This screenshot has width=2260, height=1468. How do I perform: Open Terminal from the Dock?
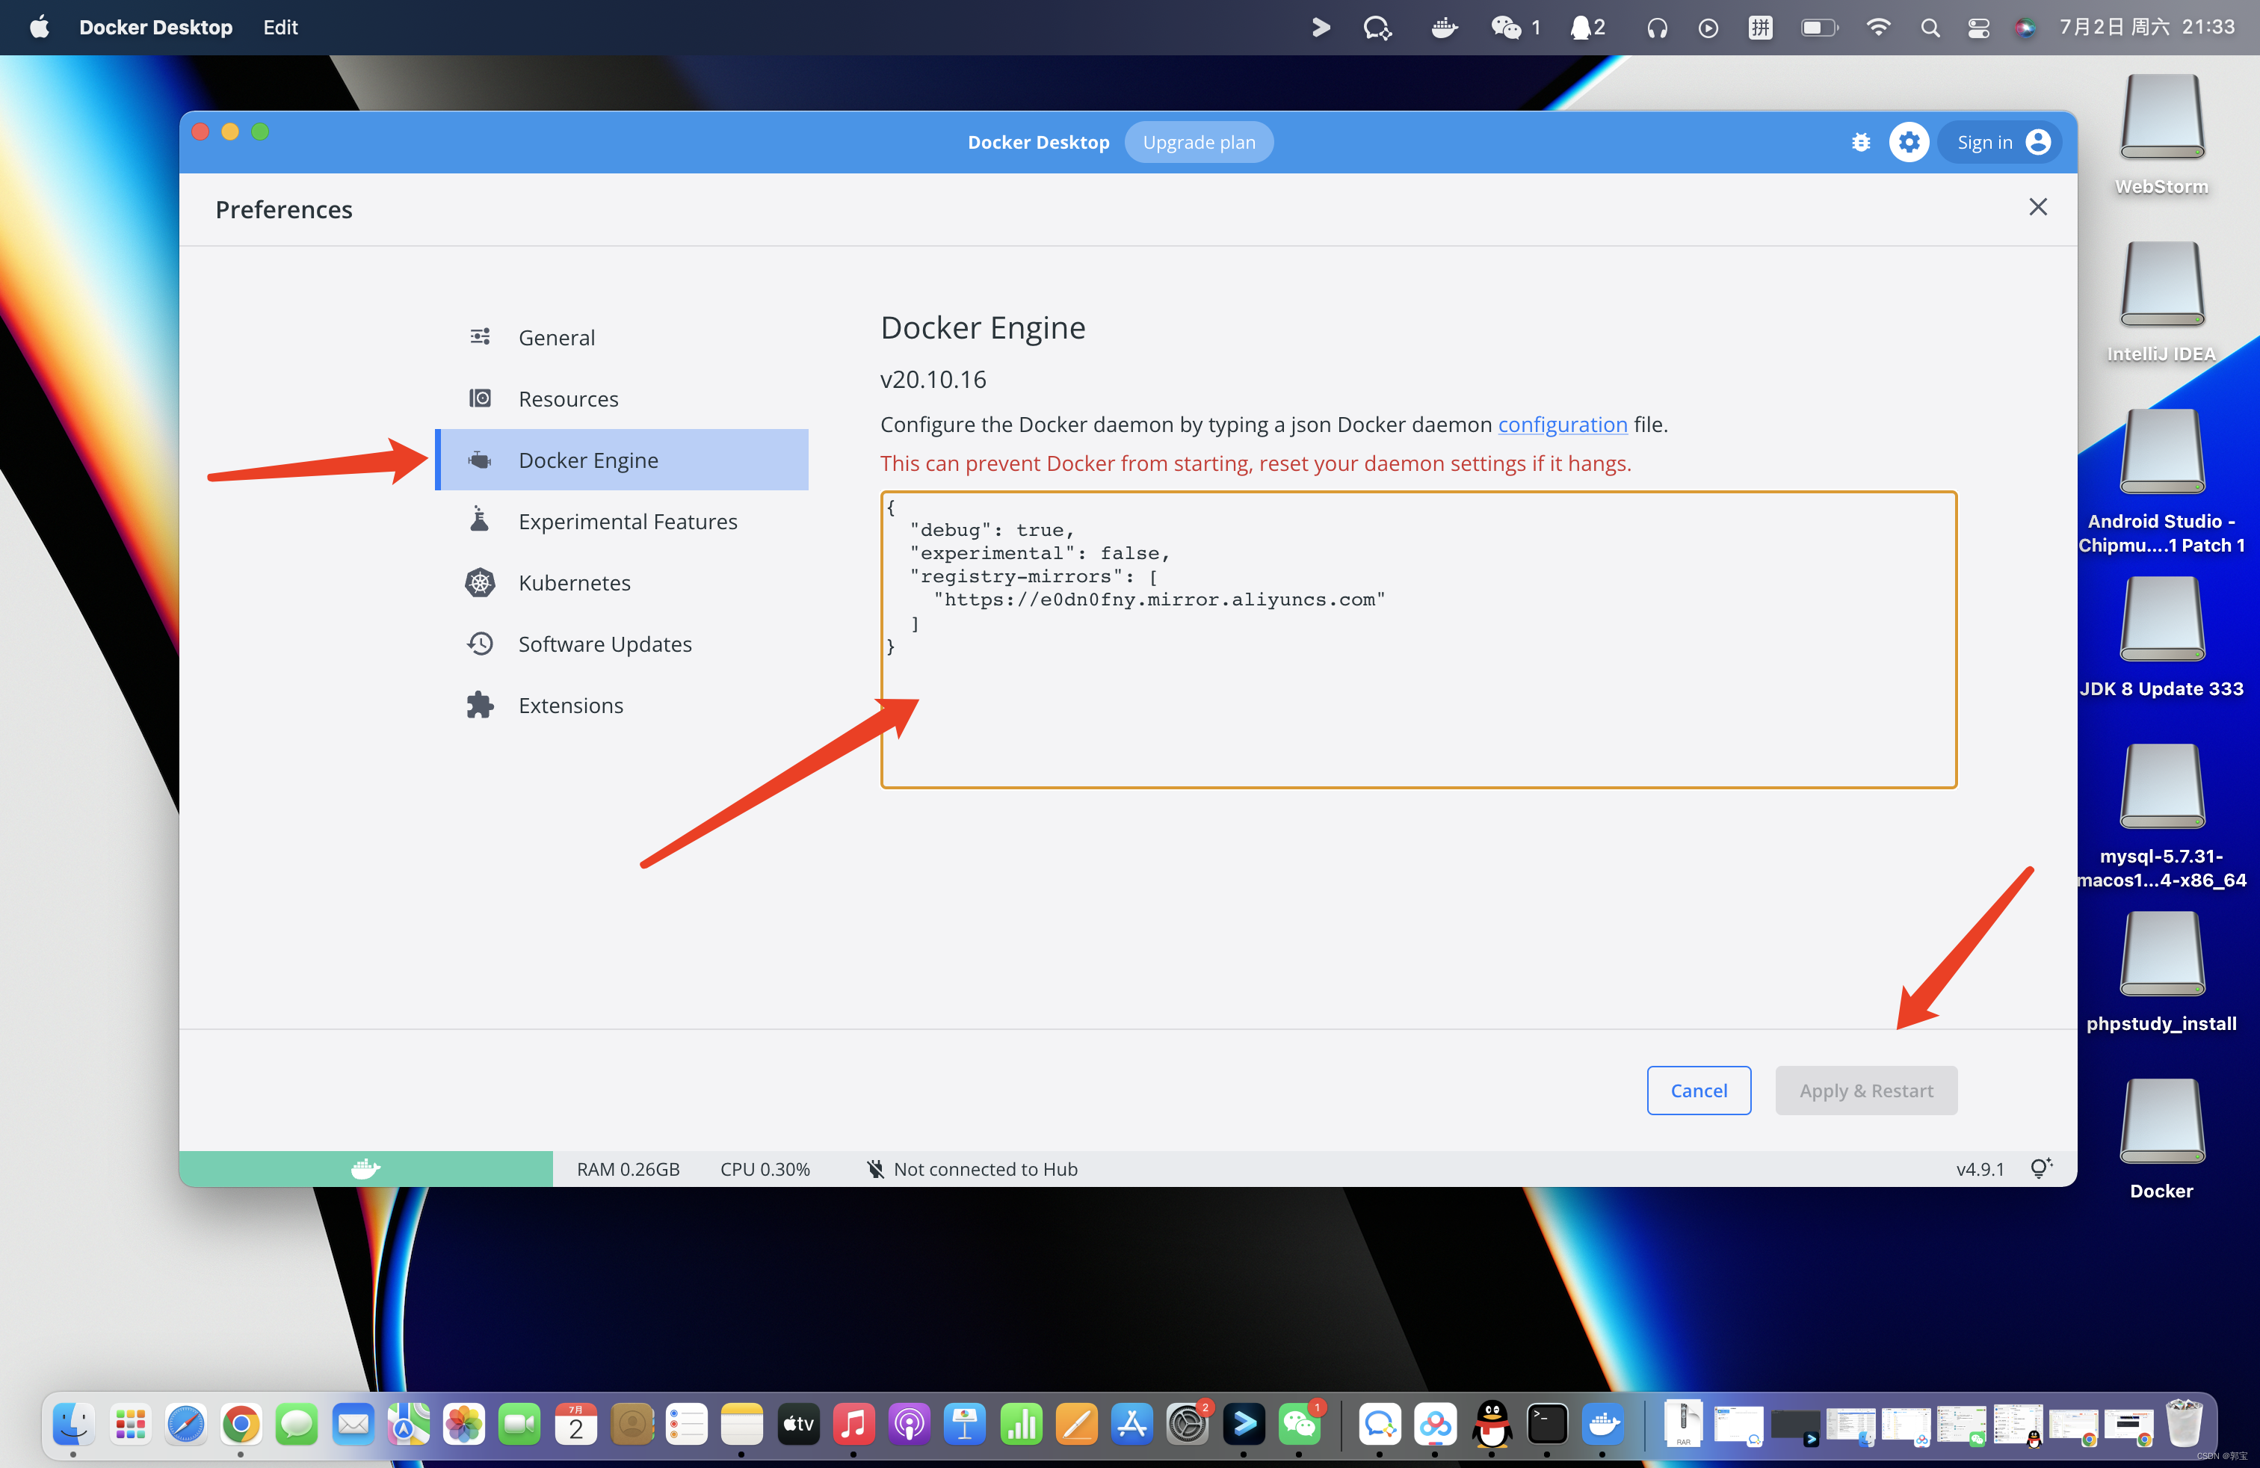[1547, 1425]
